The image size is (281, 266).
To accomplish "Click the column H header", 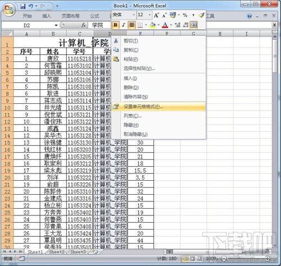I will pyautogui.click(x=220, y=34).
